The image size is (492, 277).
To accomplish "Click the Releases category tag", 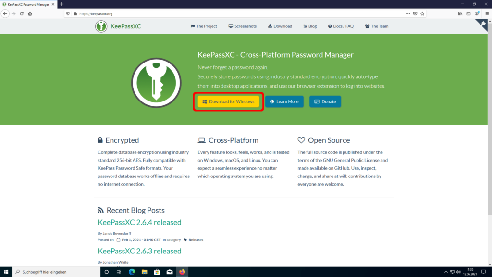I will [196, 240].
